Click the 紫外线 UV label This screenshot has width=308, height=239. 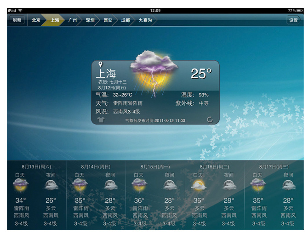click(185, 103)
